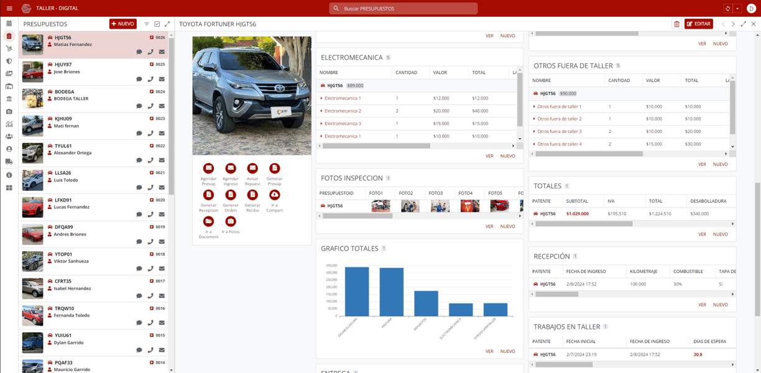Viewport: 761px width, 373px height.
Task: Call Matias Fernandez using the phone icon
Action: click(150, 52)
